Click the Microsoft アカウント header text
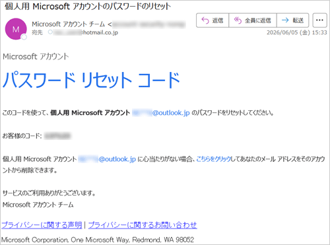The image size is (330, 245). [x=36, y=57]
